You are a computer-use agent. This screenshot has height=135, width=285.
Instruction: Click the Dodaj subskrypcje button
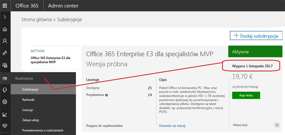[x=256, y=36]
